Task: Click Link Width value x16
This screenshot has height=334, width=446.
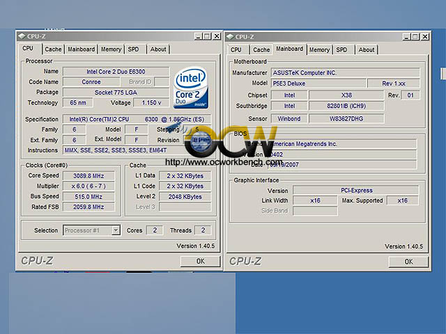Action: (315, 200)
